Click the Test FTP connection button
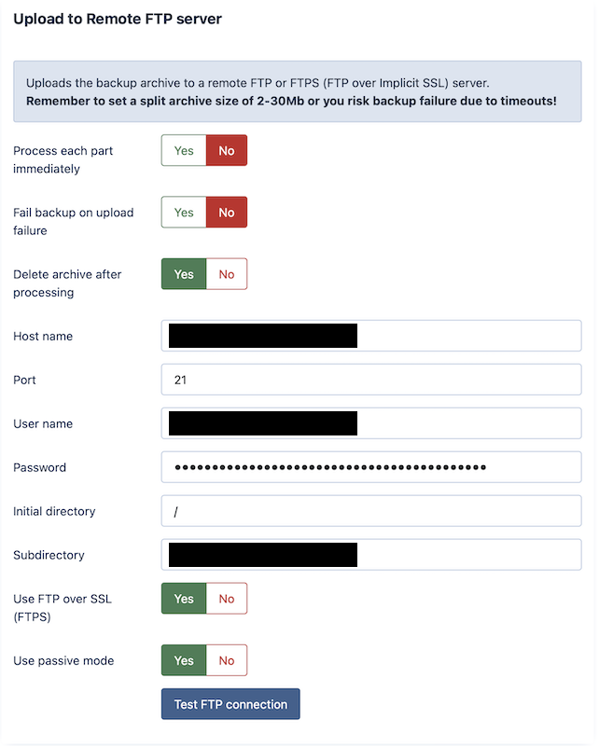Viewport: 599px width, 746px height. coord(230,704)
